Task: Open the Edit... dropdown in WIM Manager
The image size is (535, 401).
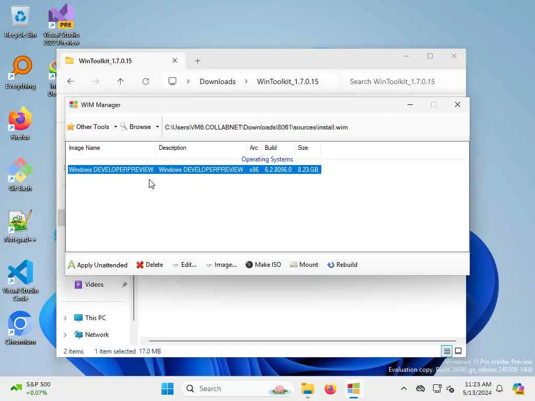Action: tap(184, 265)
